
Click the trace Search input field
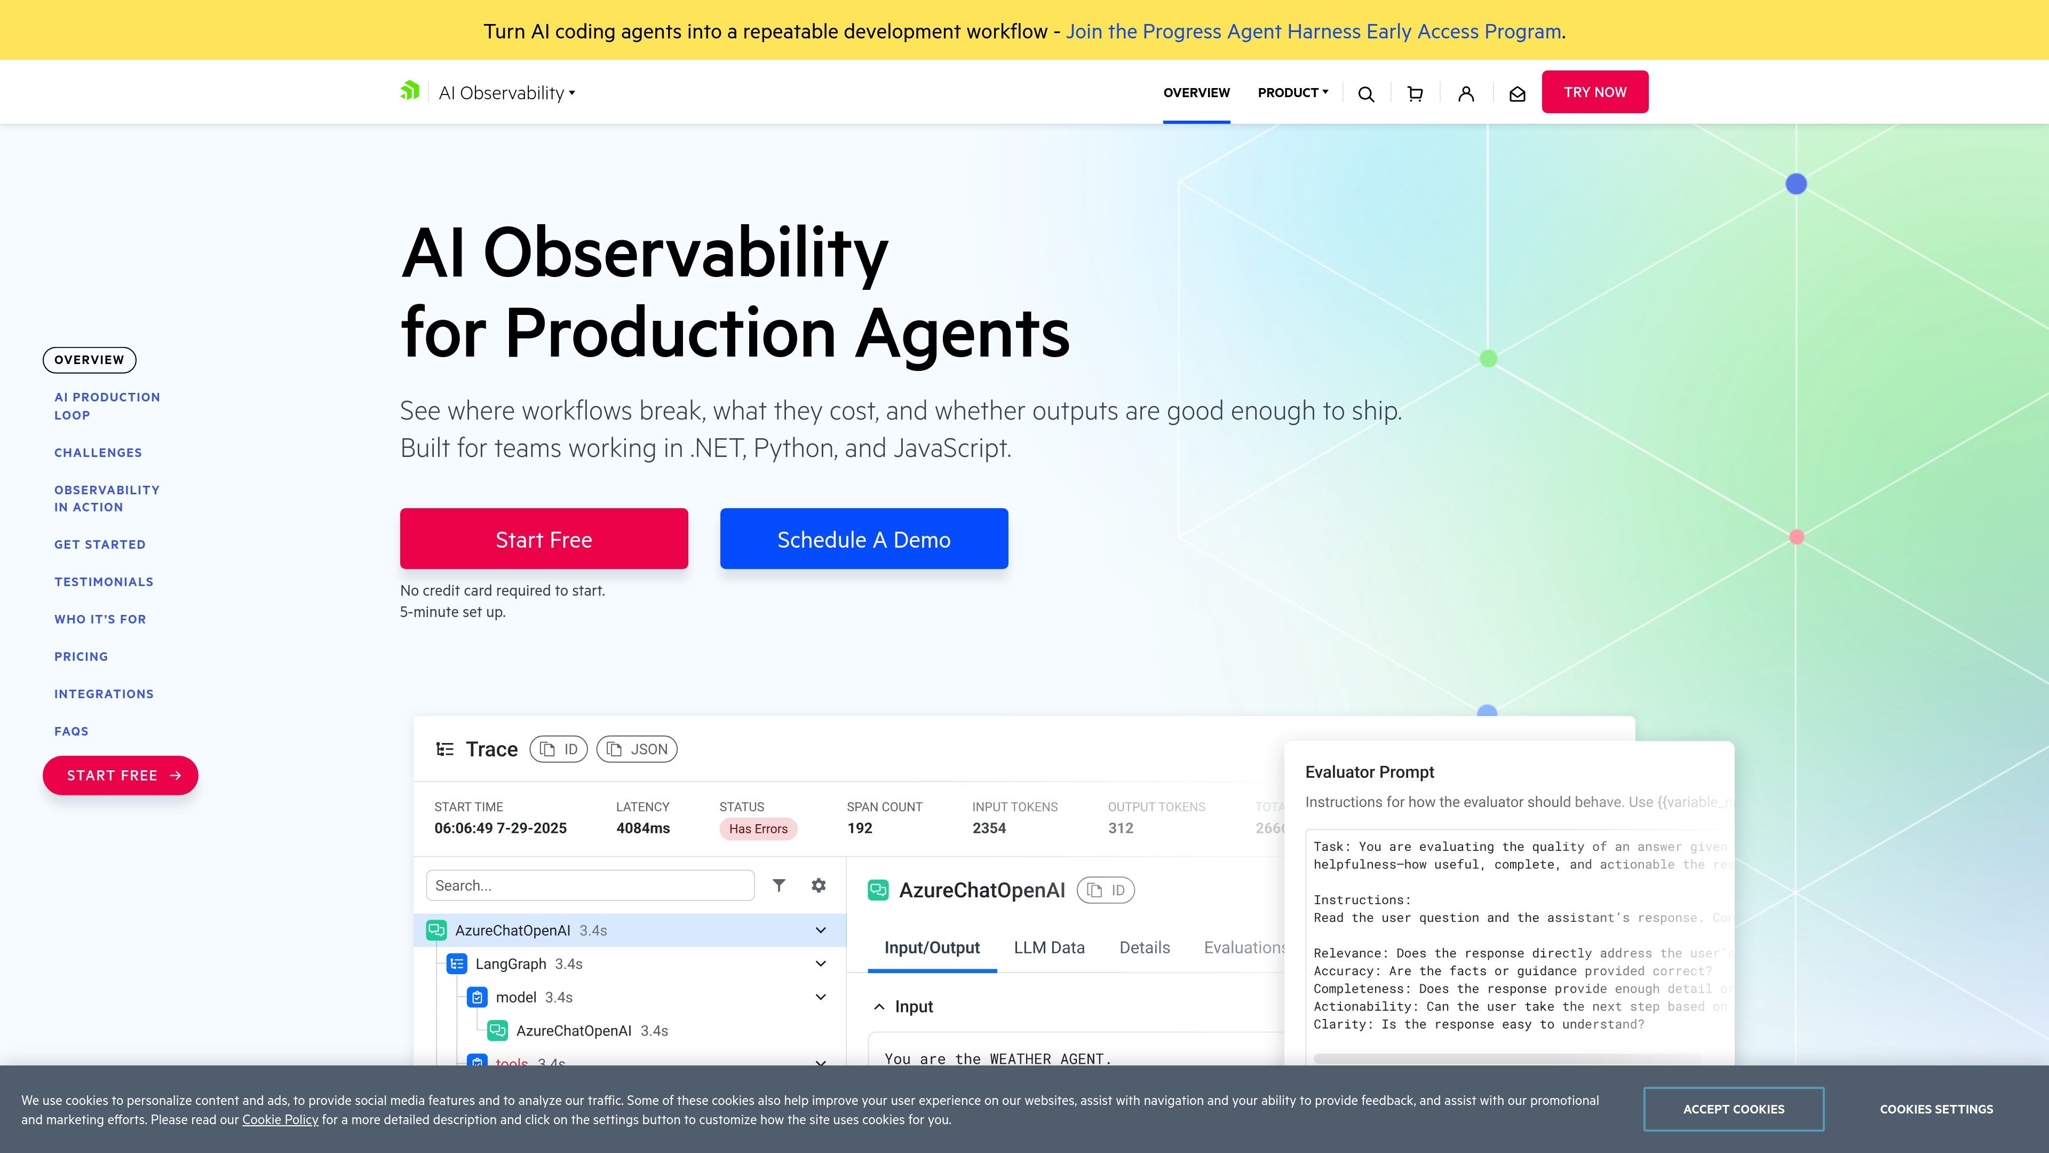click(x=590, y=885)
